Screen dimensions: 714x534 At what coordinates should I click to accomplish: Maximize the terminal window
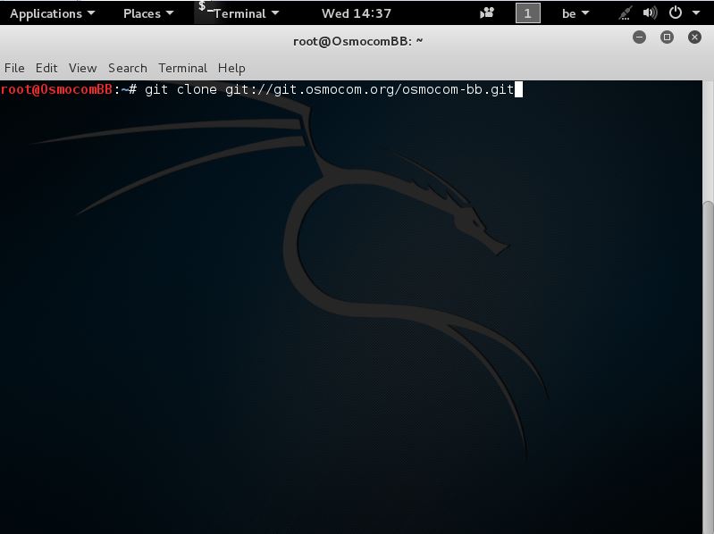(668, 38)
